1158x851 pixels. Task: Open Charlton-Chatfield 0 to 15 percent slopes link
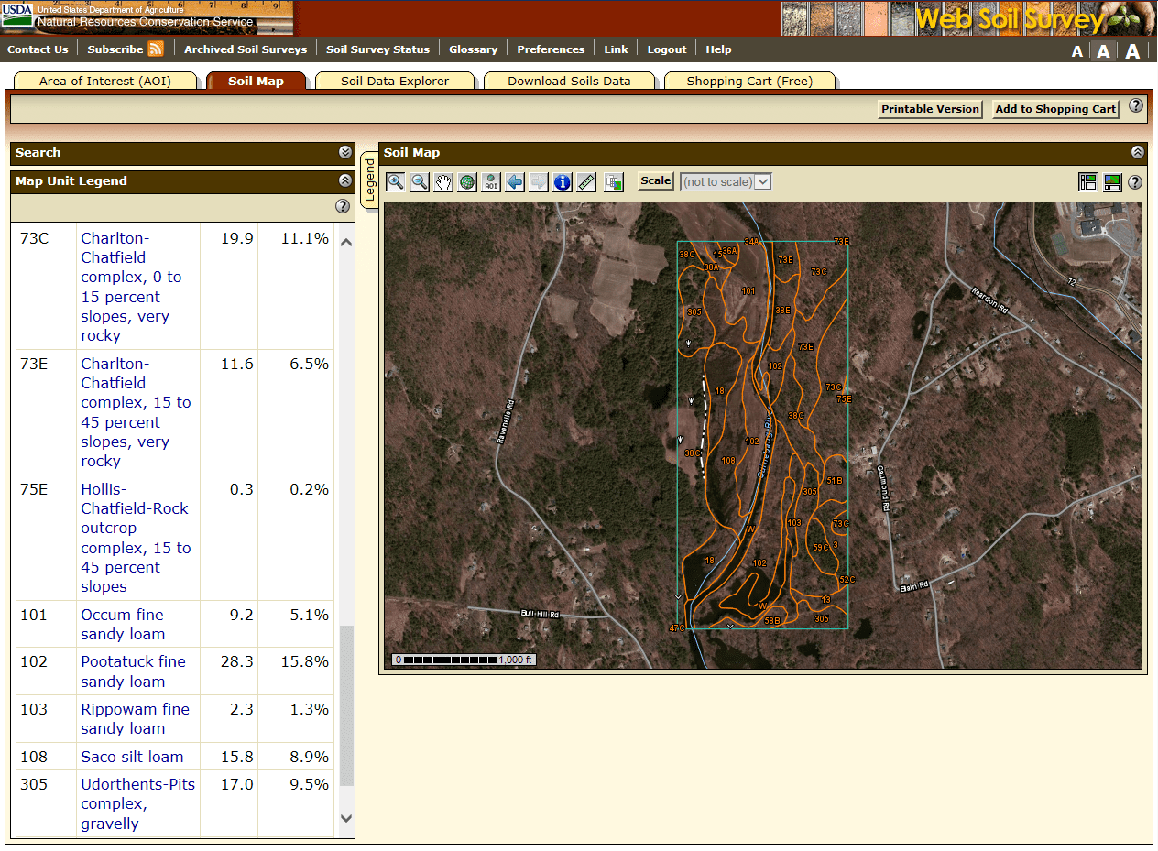coord(131,287)
